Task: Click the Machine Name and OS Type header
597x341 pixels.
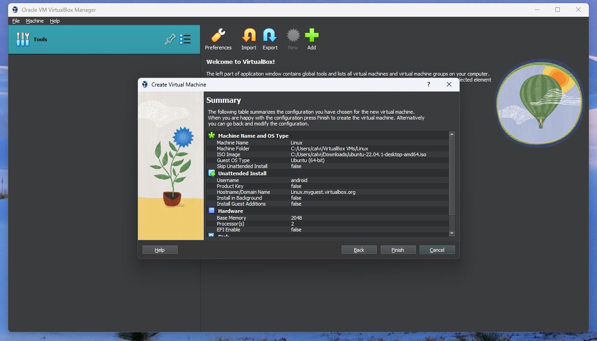Action: pos(253,136)
